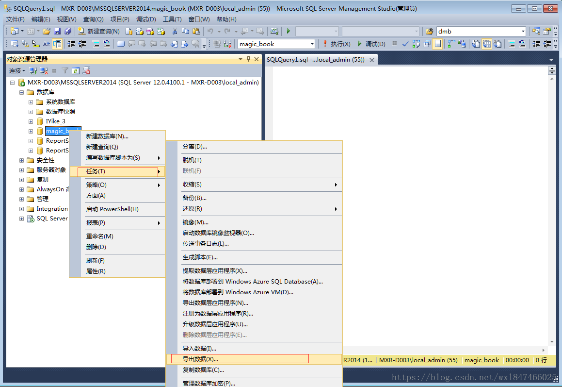
Task: Expand the 系统数据库 folder
Action: pyautogui.click(x=31, y=102)
